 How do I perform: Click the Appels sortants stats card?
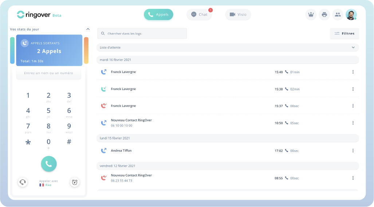tap(49, 50)
